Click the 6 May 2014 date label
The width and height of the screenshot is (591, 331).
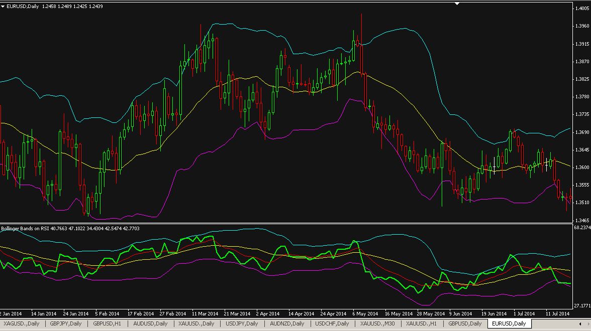(365, 314)
